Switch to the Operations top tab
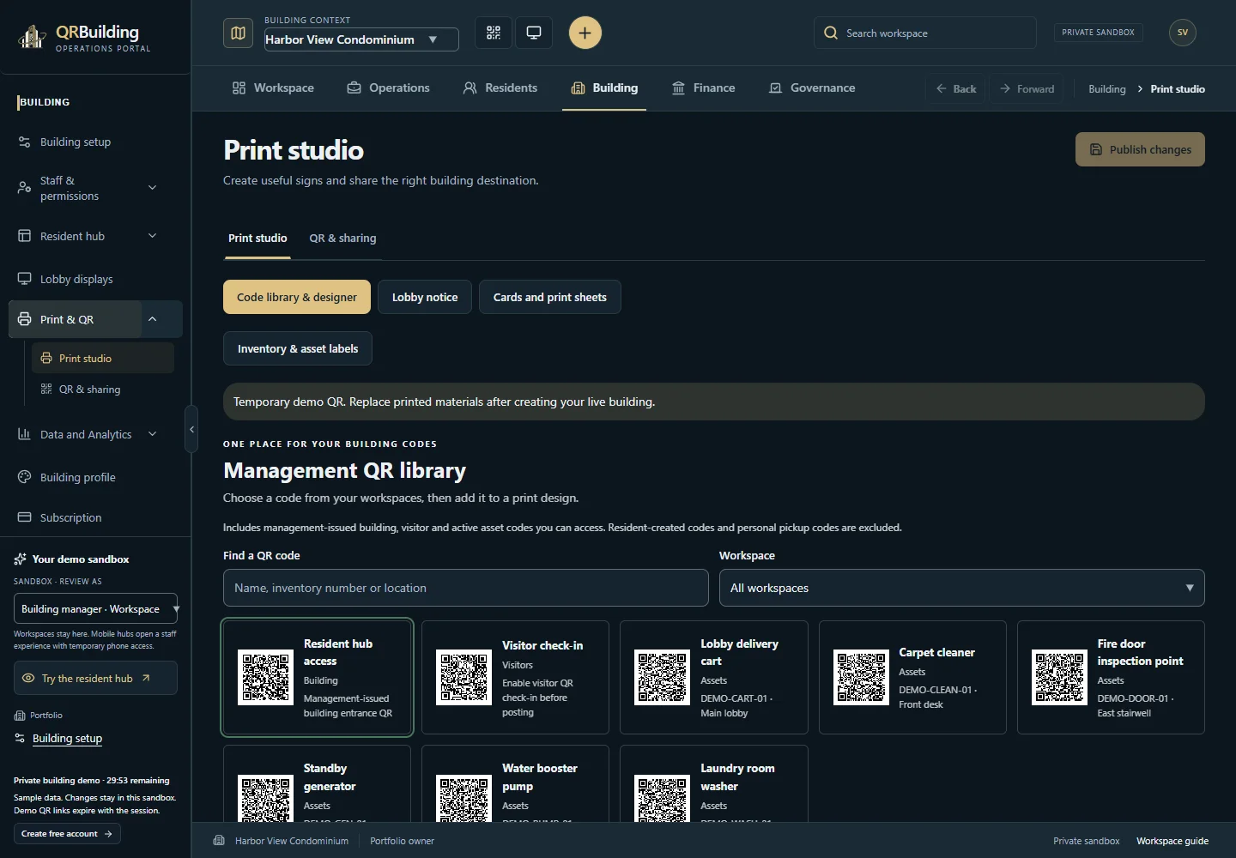1236x858 pixels. point(388,88)
